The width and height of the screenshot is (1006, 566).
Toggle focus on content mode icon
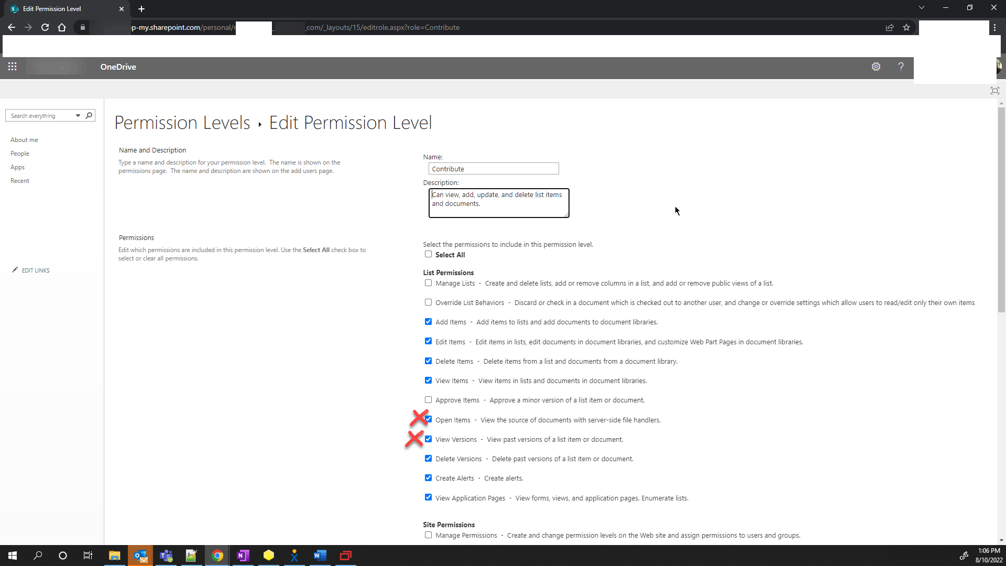(x=994, y=91)
